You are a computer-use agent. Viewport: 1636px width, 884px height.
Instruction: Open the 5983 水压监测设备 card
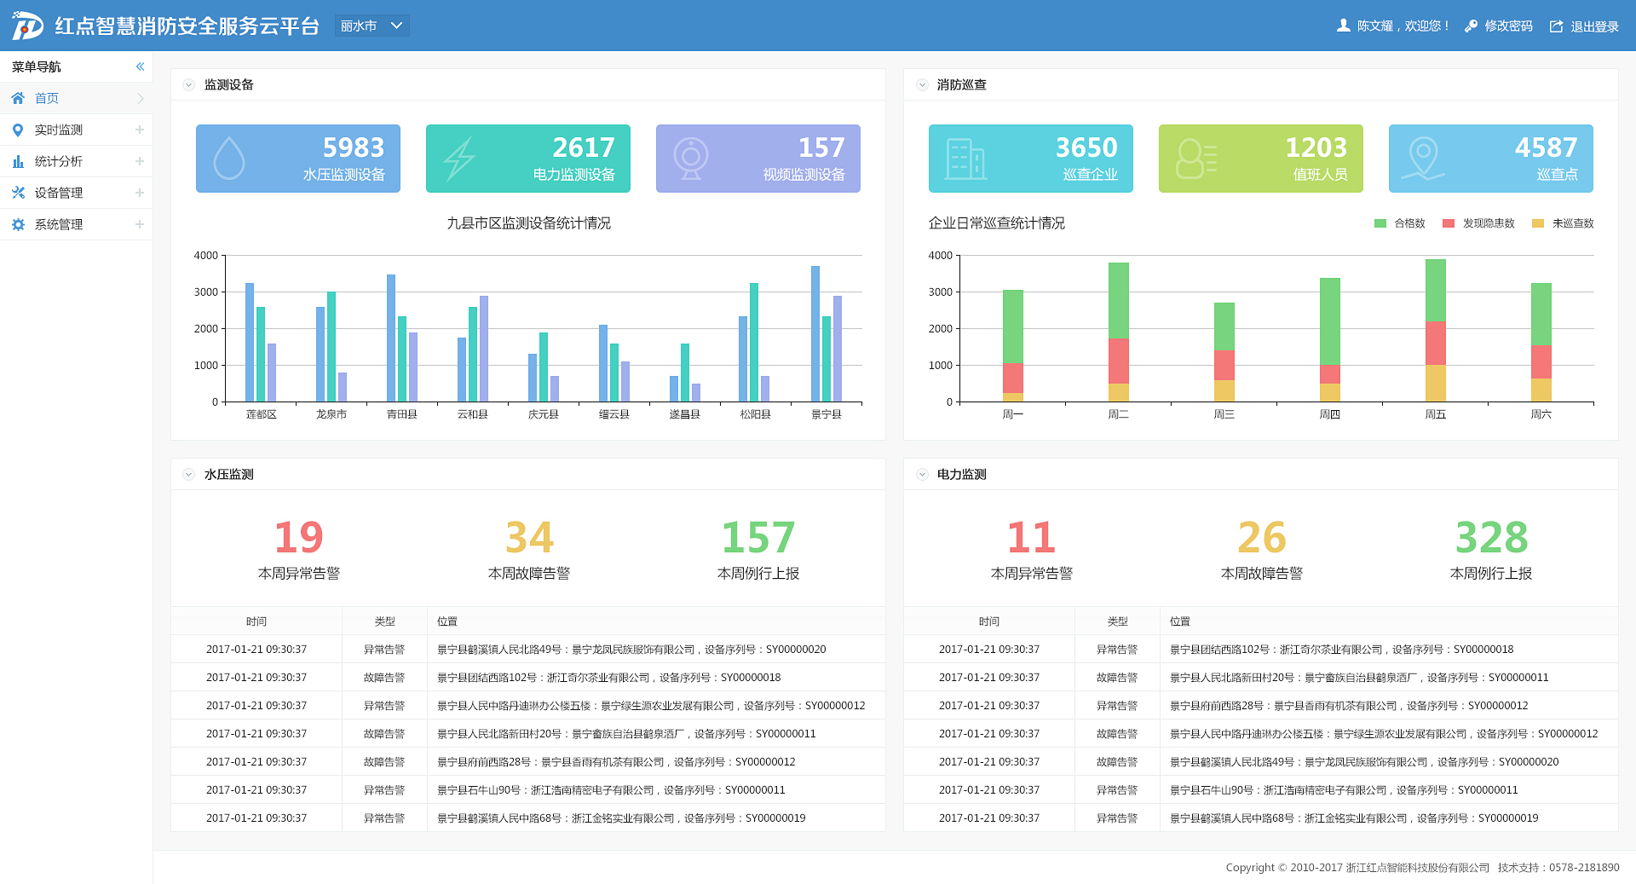click(298, 159)
